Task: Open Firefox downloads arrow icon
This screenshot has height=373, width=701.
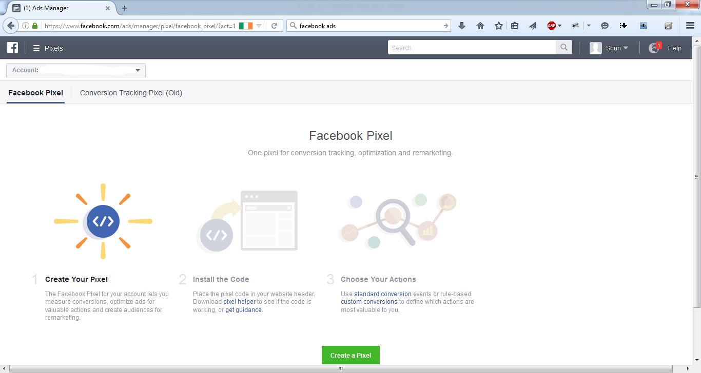Action: pos(462,26)
